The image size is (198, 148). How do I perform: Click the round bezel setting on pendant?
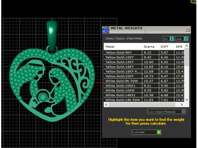[x=42, y=97]
